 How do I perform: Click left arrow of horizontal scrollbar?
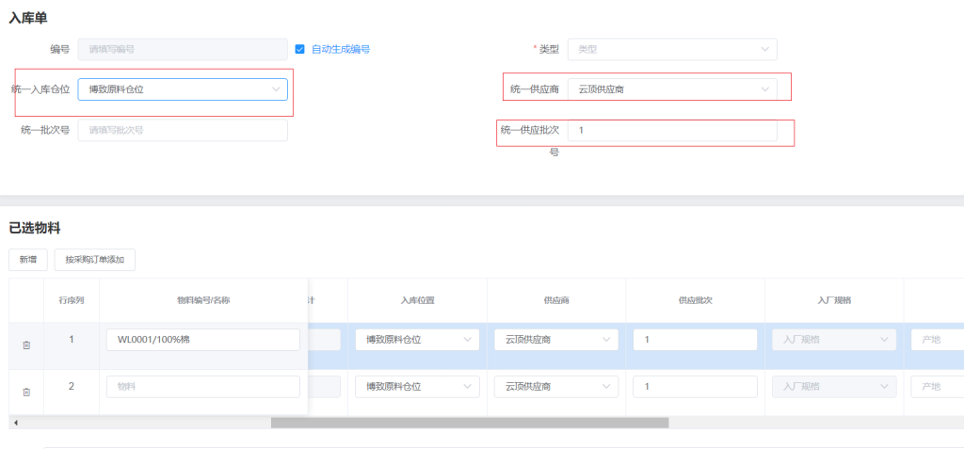[x=14, y=423]
